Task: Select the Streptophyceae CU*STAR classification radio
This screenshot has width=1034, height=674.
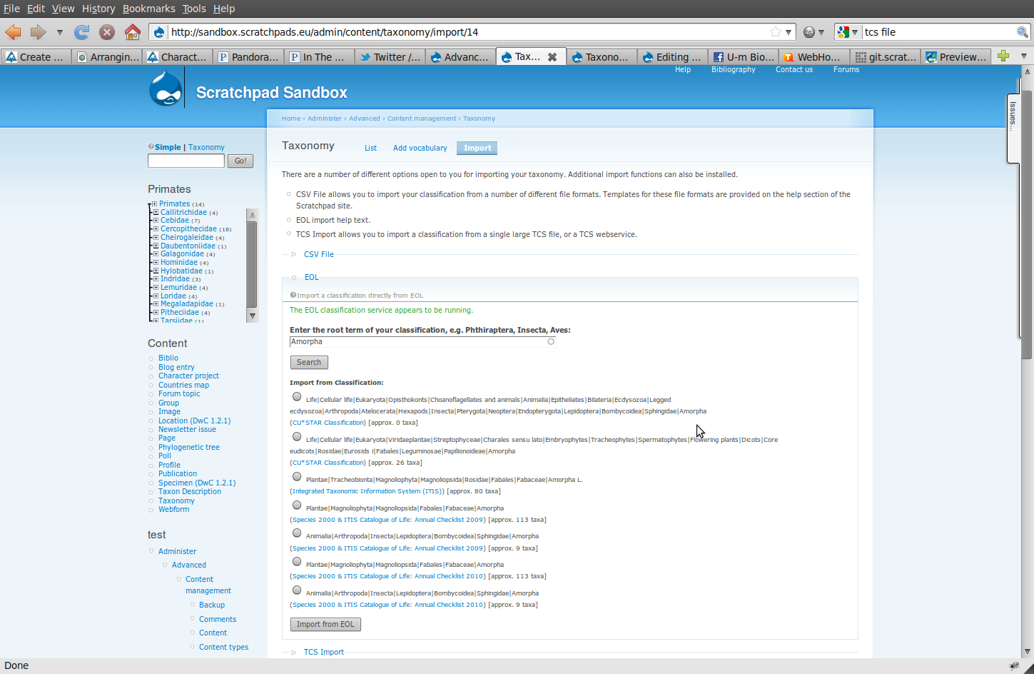Action: (x=297, y=437)
